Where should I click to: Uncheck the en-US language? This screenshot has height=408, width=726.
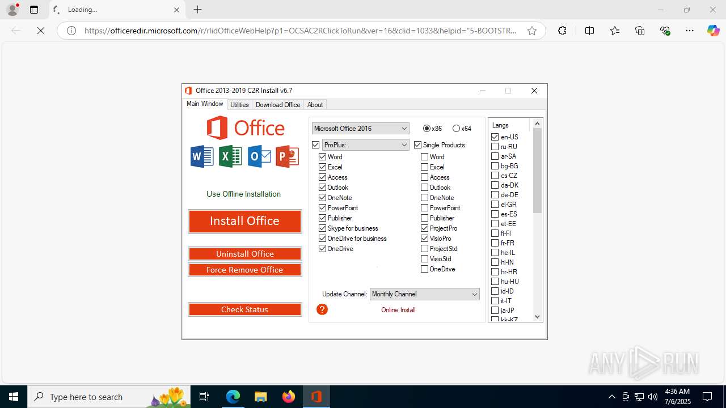click(495, 137)
